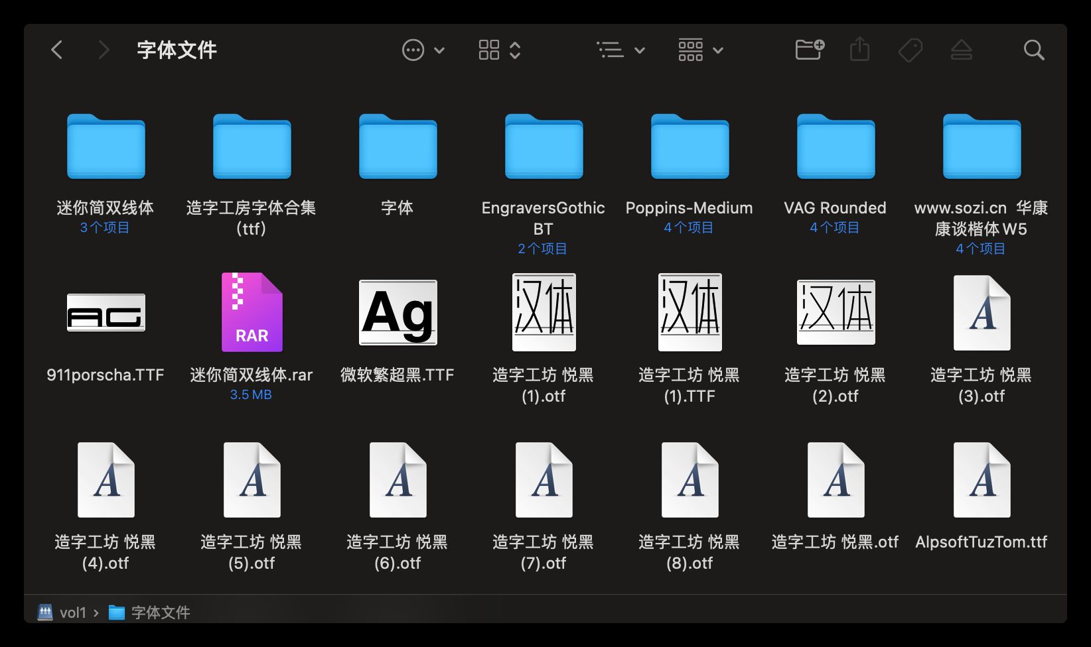This screenshot has width=1091, height=647.
Task: Select the 迷你简双线体.rar archive file
Action: [252, 312]
